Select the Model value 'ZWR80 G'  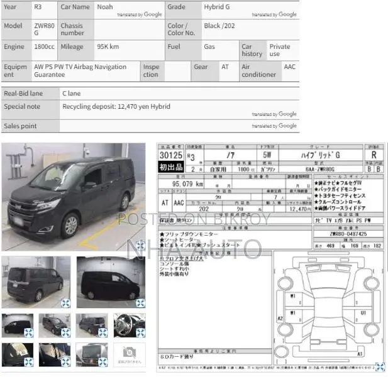44,29
